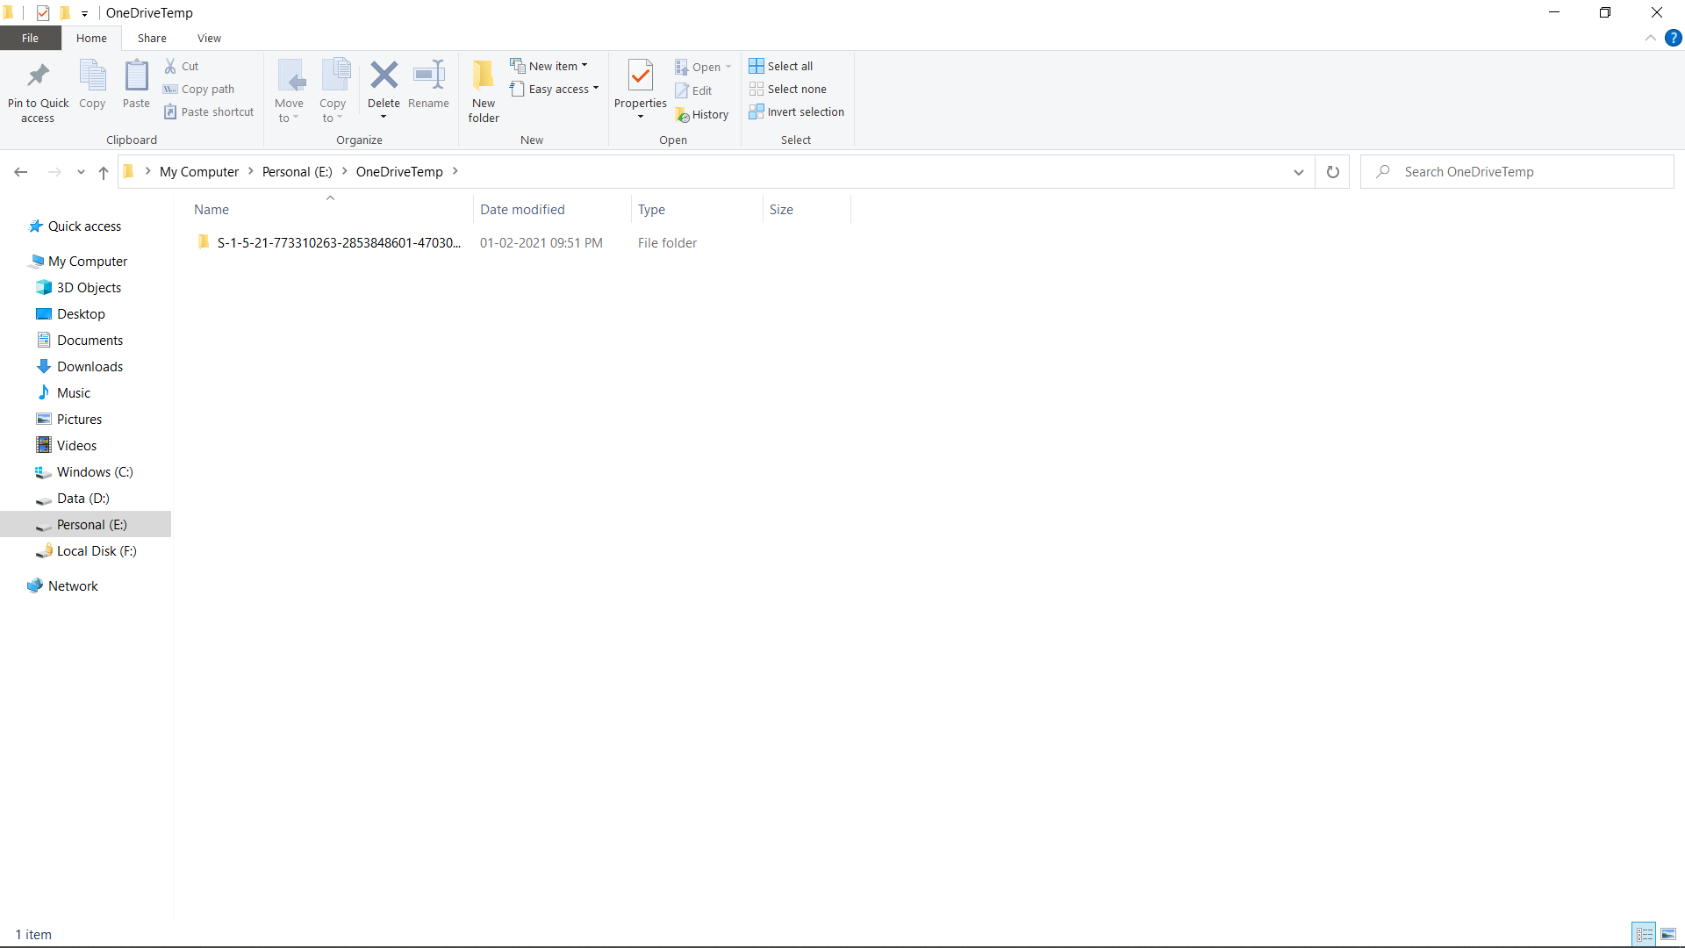Open the File menu
Viewport: 1685px width, 948px height.
tap(30, 38)
